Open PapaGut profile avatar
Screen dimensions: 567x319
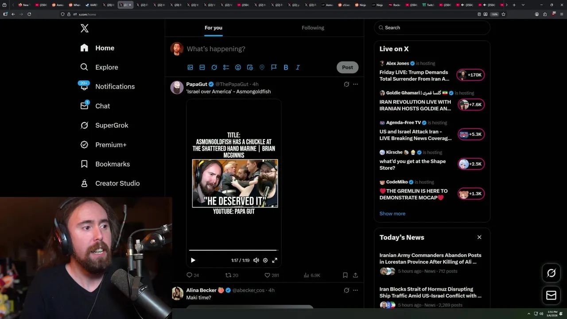[177, 87]
